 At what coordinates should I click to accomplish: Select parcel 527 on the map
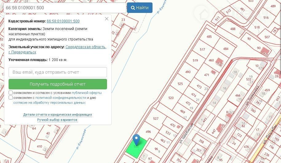(156, 119)
